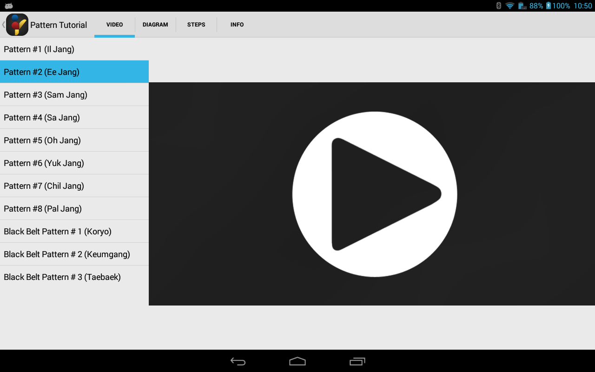This screenshot has width=595, height=372.
Task: Pick Pattern #7 (Chil Jang)
Action: point(74,186)
